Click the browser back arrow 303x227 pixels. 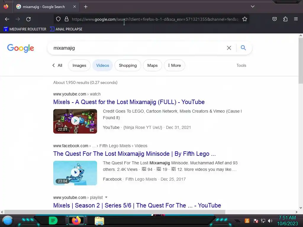coord(7,19)
